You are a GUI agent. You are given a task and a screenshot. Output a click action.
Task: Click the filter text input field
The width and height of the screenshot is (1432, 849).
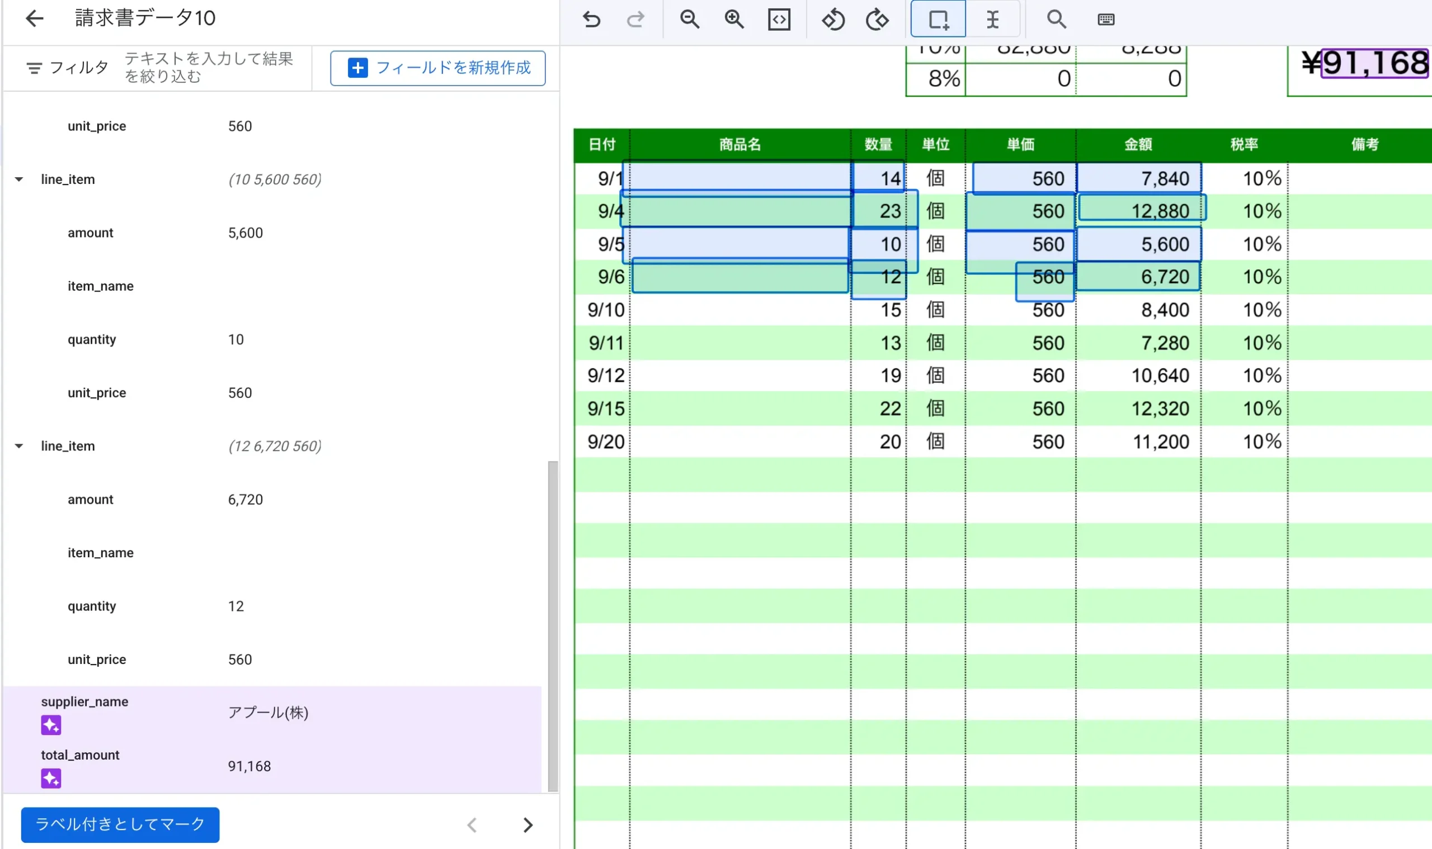pos(209,68)
